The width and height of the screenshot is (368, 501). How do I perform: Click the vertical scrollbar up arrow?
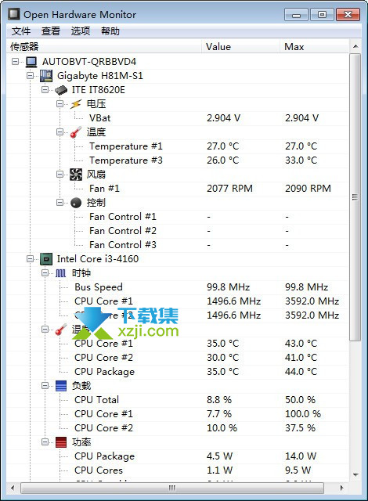tap(355, 47)
